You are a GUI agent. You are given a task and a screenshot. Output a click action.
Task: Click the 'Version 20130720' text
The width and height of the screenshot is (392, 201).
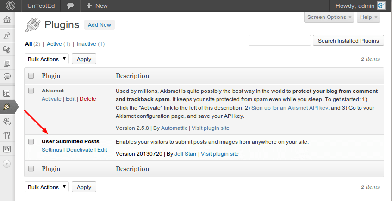(139, 154)
